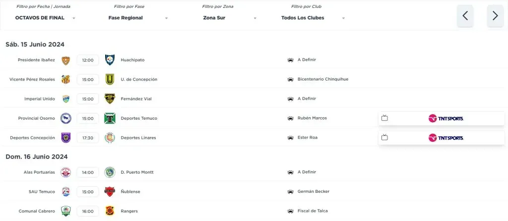Click the TV icon on Osorno match row

point(384,118)
